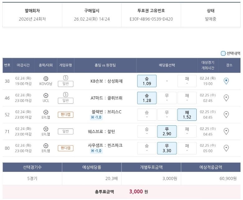Click the ticket number E30F-4B96-0539-D420

click(151, 19)
